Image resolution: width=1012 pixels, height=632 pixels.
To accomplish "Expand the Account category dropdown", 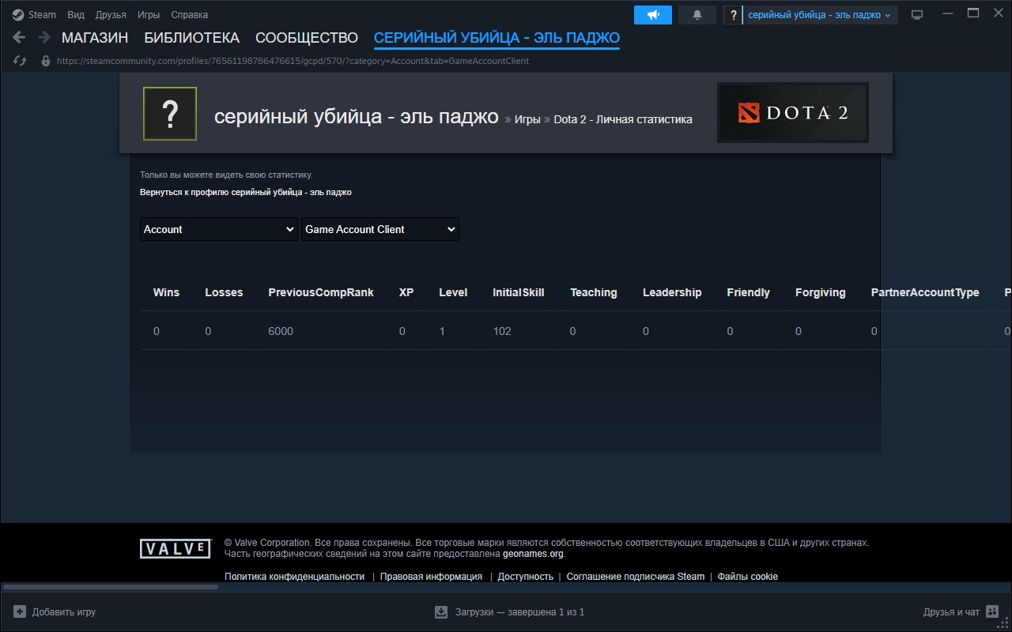I will tap(219, 229).
